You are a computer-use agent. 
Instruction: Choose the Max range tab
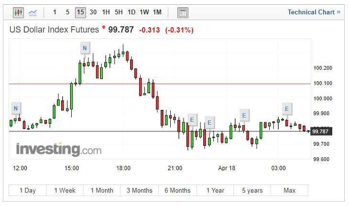click(x=289, y=190)
